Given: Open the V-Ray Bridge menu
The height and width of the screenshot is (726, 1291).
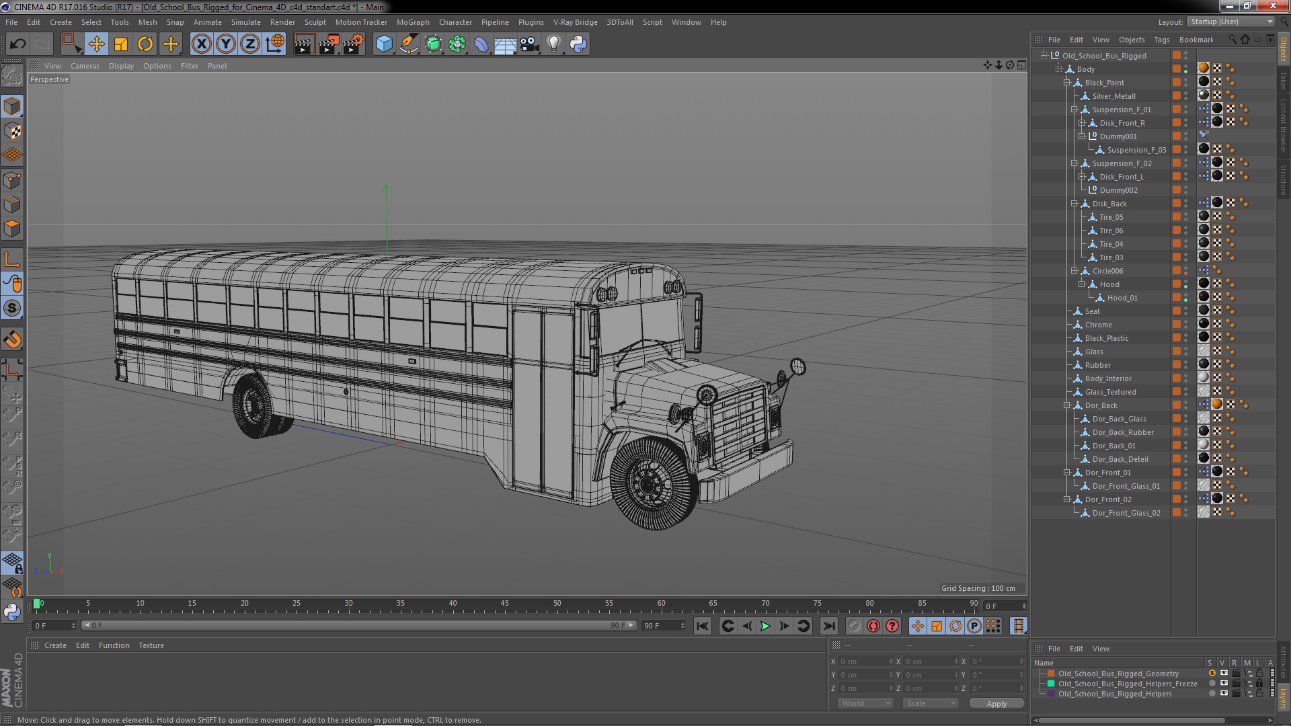Looking at the screenshot, I should point(575,22).
